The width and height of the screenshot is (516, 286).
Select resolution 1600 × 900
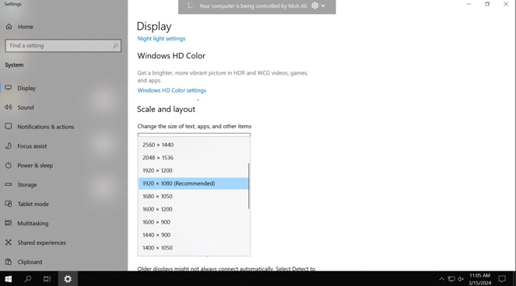coord(194,222)
